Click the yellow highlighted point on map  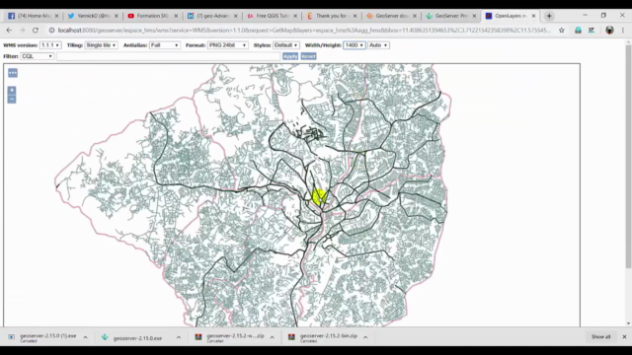[x=320, y=197]
